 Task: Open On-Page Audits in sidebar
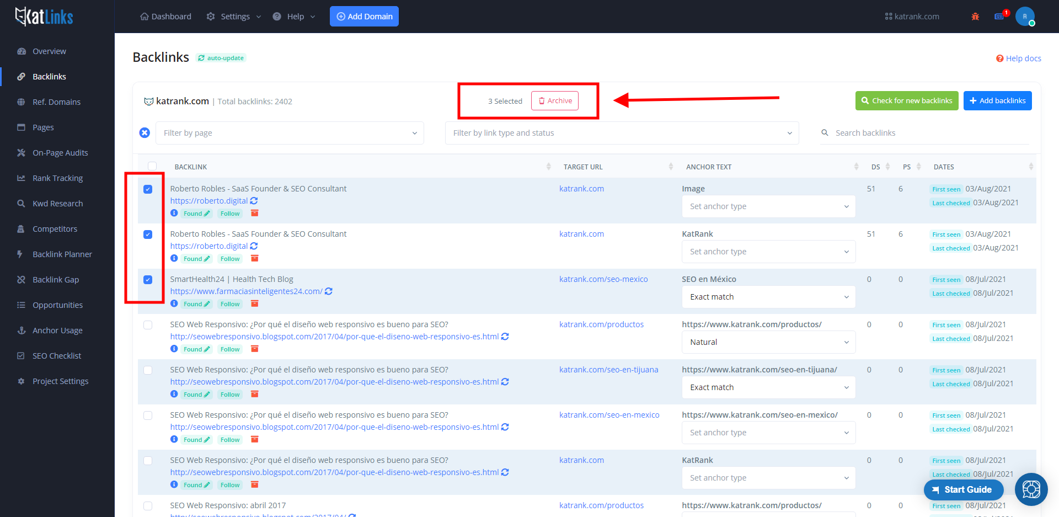coord(60,153)
